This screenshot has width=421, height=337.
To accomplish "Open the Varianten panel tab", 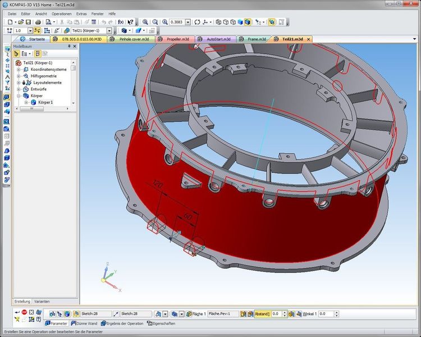I will click(x=43, y=302).
